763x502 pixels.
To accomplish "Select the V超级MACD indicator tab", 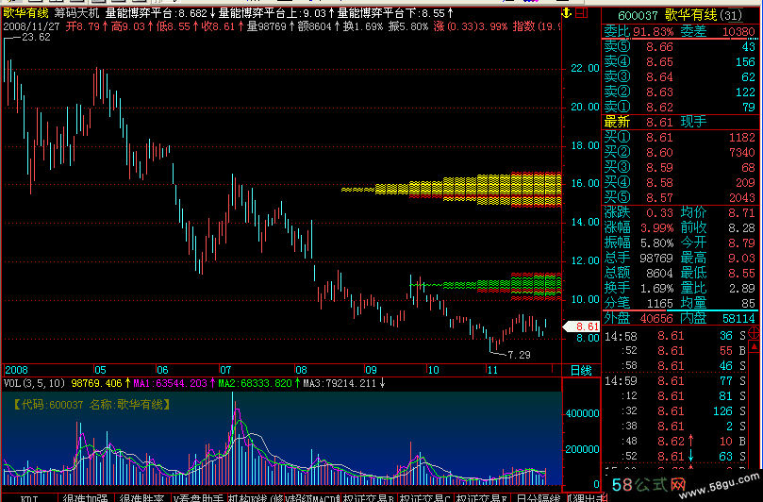I will pos(312,498).
